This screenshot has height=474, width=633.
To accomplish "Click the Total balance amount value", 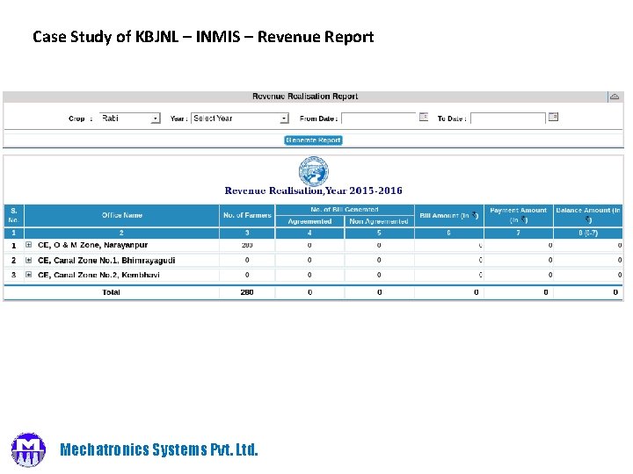I will tap(615, 292).
